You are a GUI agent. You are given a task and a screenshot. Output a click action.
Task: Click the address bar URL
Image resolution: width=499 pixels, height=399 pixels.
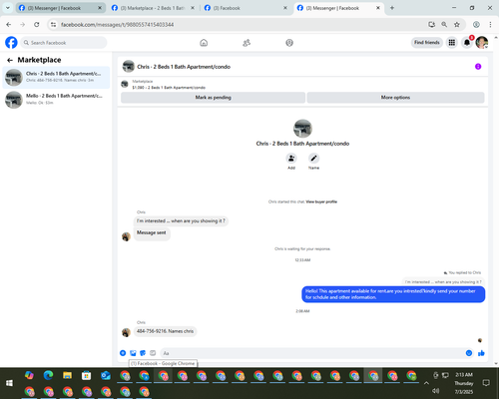(x=117, y=25)
